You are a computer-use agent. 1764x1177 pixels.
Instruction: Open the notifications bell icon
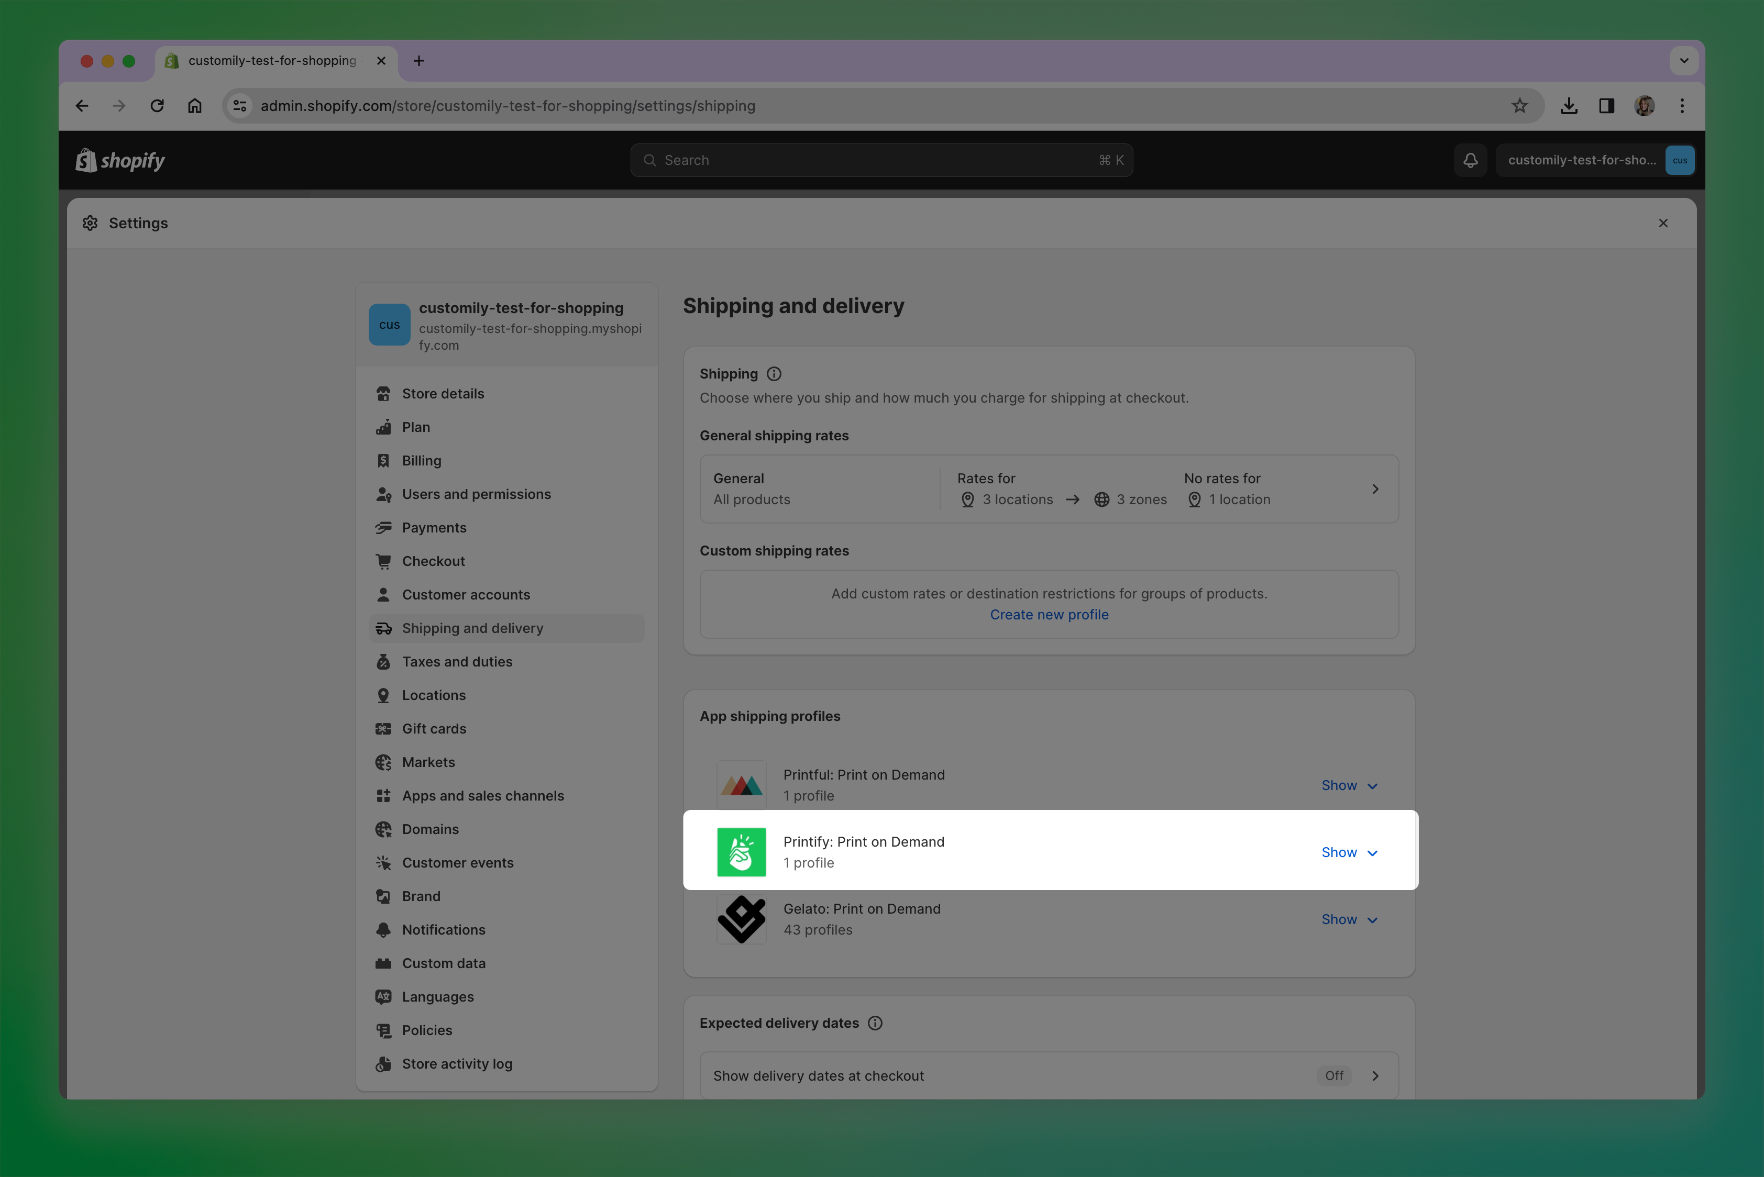[x=1470, y=160]
